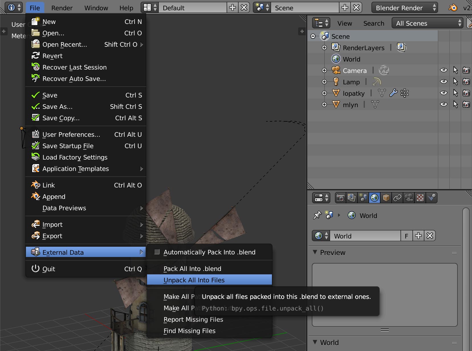Switch to Object properties tab (cube icon)
Screen dimensions: 472x351
386,198
